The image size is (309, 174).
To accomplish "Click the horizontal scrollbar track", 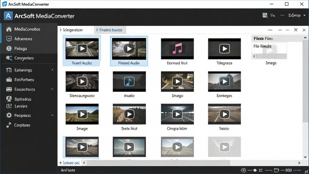I will pos(192,163).
